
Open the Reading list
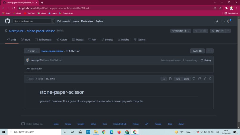pyautogui.click(x=231, y=13)
